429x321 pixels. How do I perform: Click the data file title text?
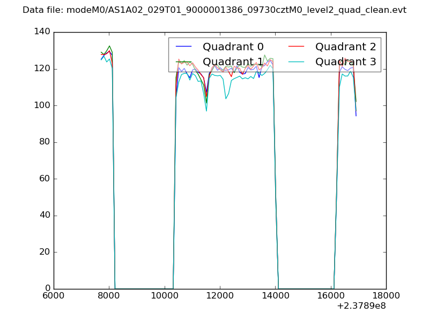[x=214, y=10]
